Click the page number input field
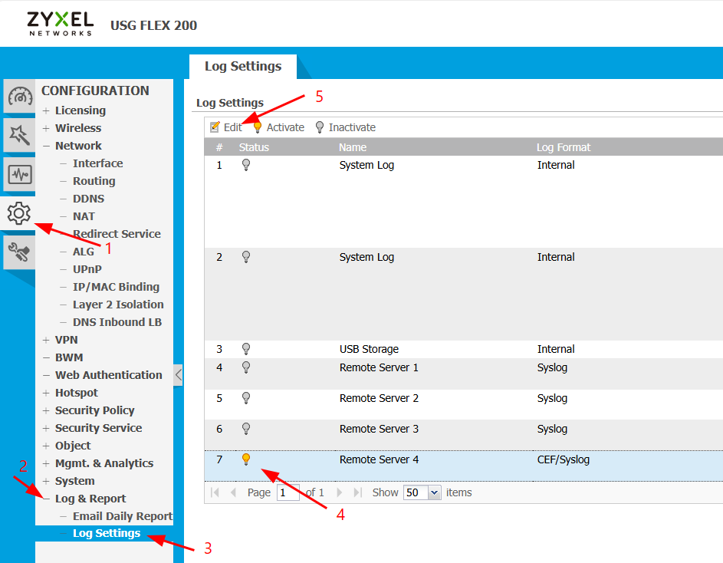Image resolution: width=723 pixels, height=563 pixels. 288,492
